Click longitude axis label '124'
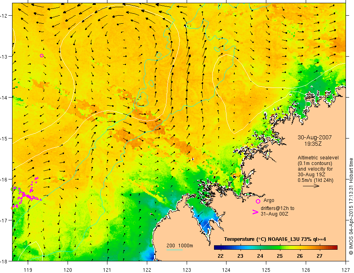Image resolution: width=354 pixels, height=273 pixels. coord(226,270)
